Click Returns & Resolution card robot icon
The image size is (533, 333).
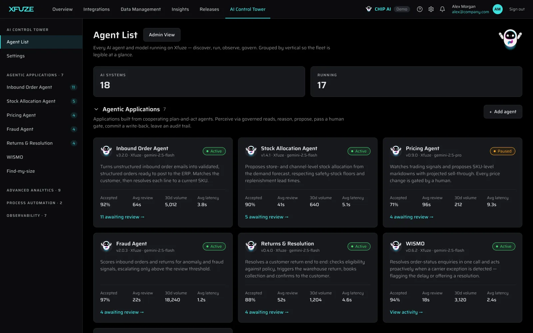click(x=251, y=246)
